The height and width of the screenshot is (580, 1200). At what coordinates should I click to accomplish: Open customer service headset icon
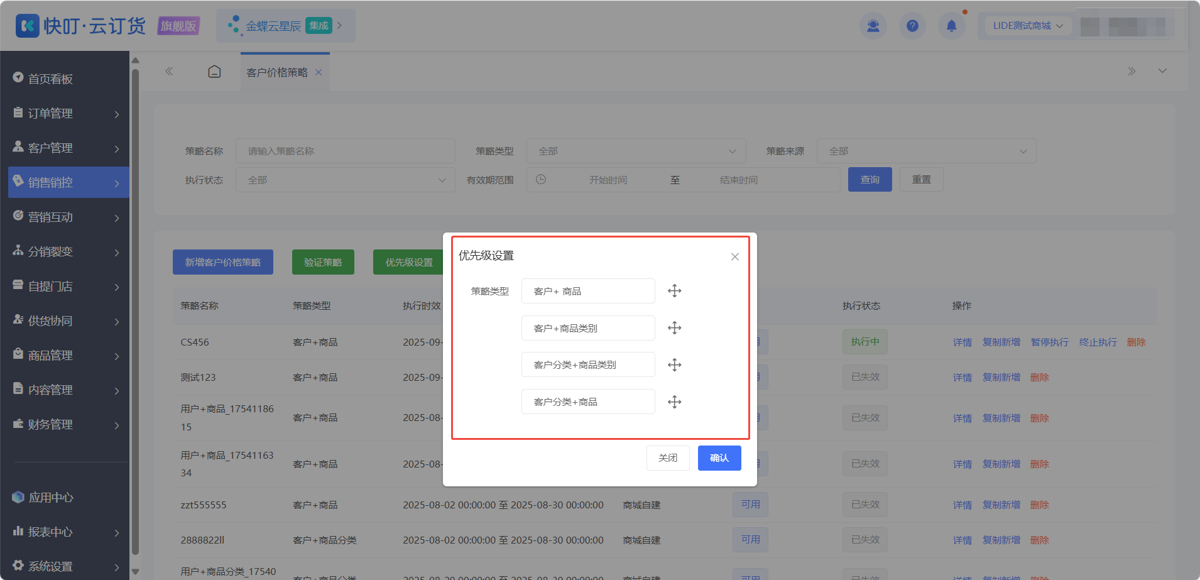point(873,26)
